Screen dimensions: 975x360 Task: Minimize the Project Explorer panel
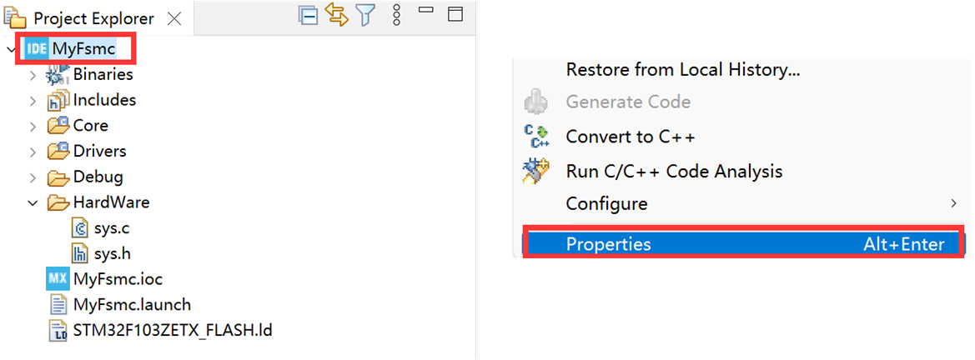pyautogui.click(x=426, y=11)
